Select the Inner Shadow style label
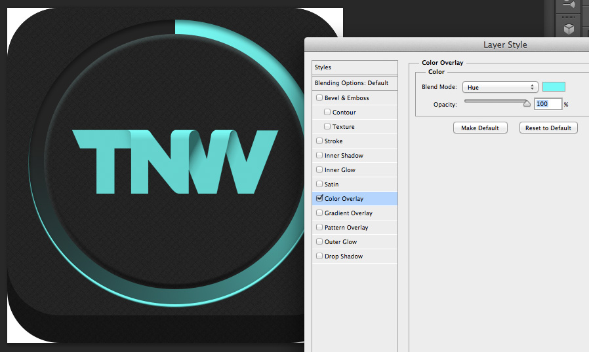 pos(344,155)
